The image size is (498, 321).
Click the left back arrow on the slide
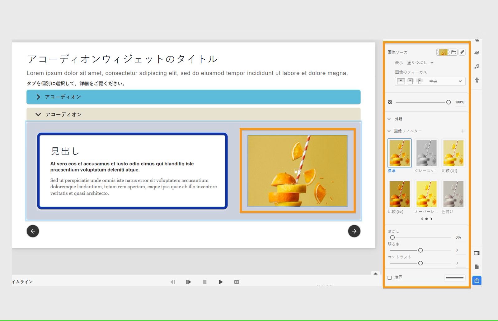click(33, 231)
